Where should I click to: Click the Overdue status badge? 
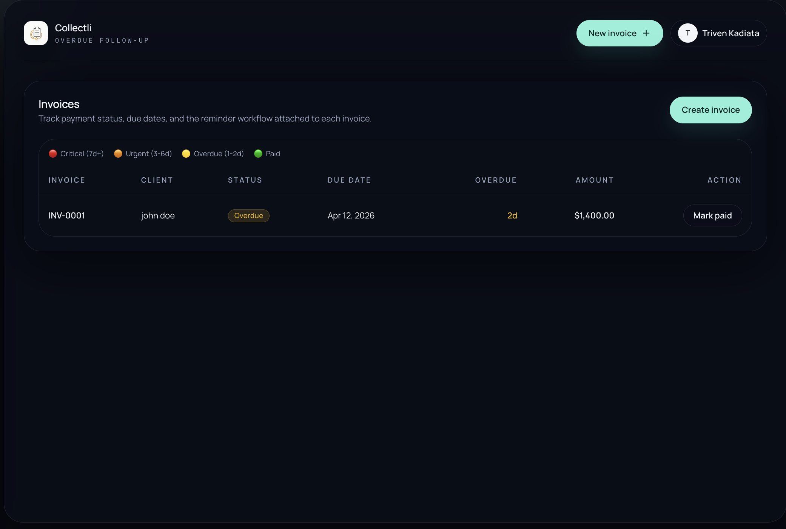tap(248, 215)
